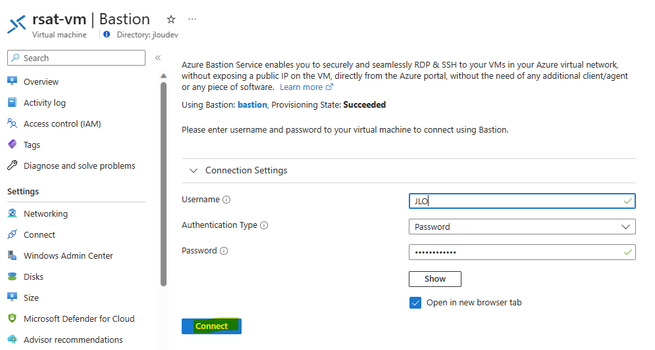Click the sidebar vertical scrollbar thumb
The image size is (655, 350).
pyautogui.click(x=163, y=184)
